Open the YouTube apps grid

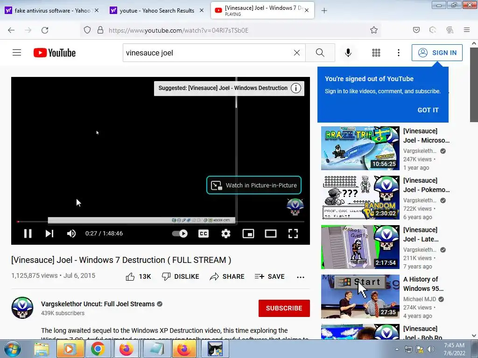376,53
